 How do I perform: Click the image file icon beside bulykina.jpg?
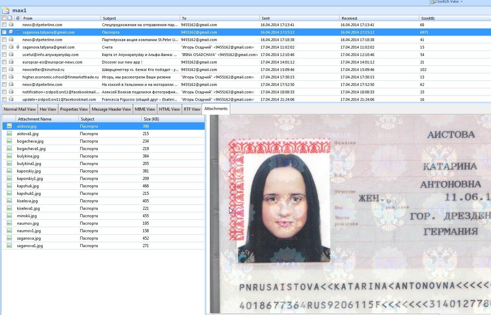coord(9,156)
